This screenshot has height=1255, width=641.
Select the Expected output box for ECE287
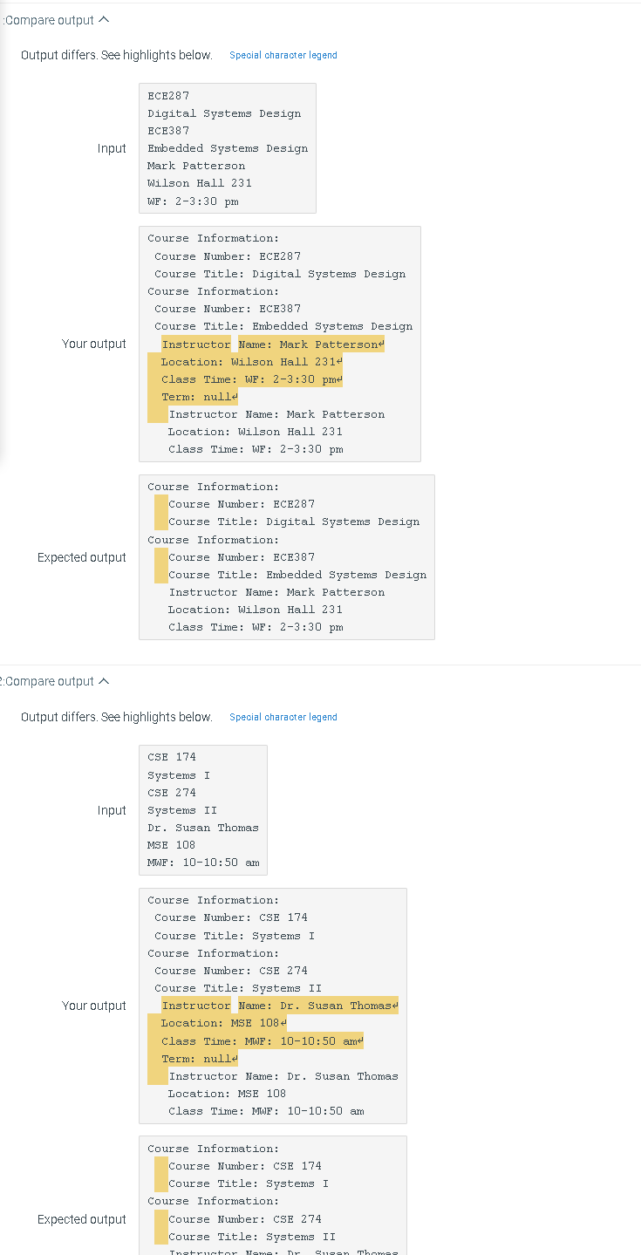(x=286, y=557)
